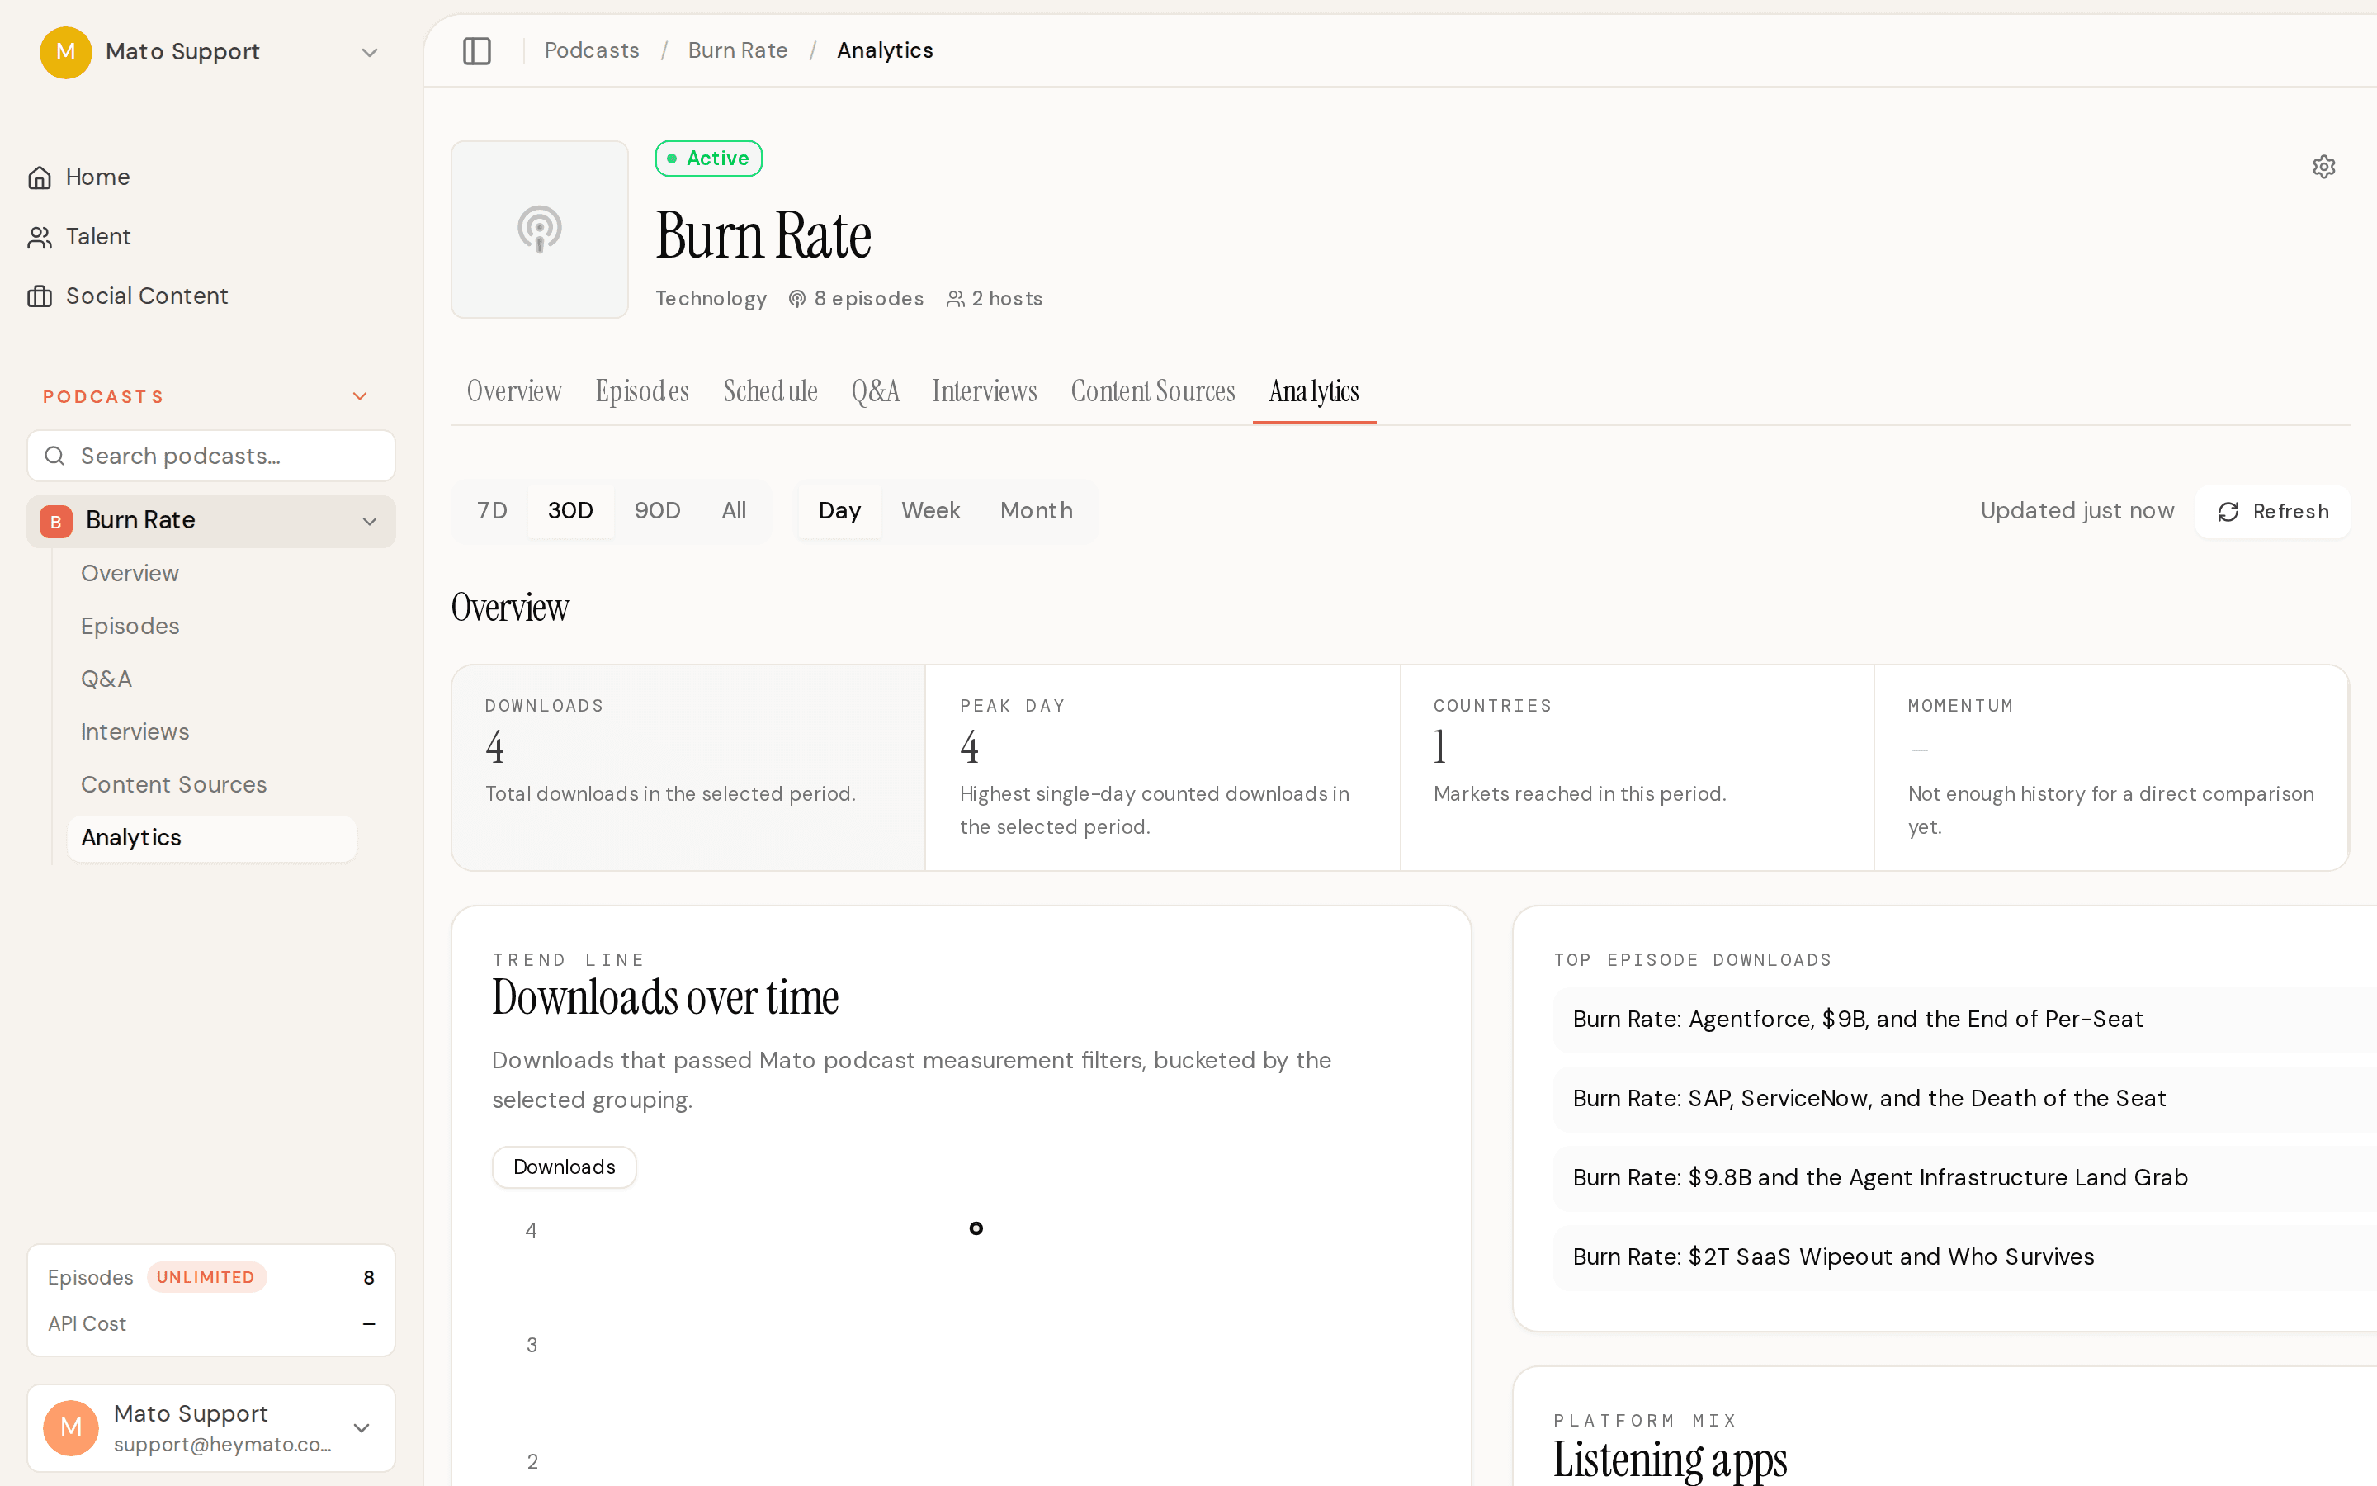This screenshot has width=2377, height=1486.
Task: Click the hosts people icon
Action: [956, 299]
